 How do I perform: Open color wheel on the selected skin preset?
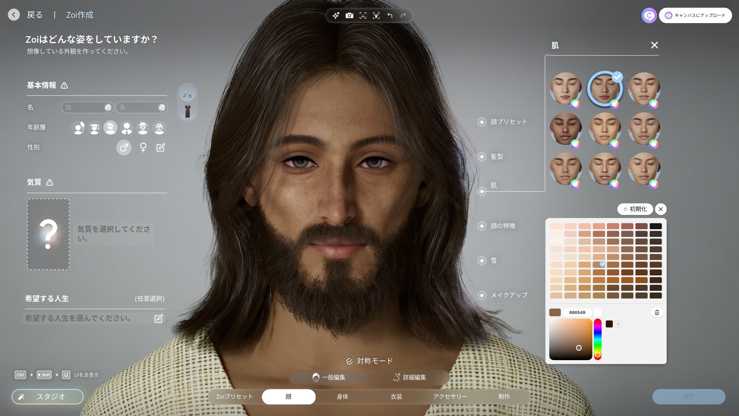615,104
